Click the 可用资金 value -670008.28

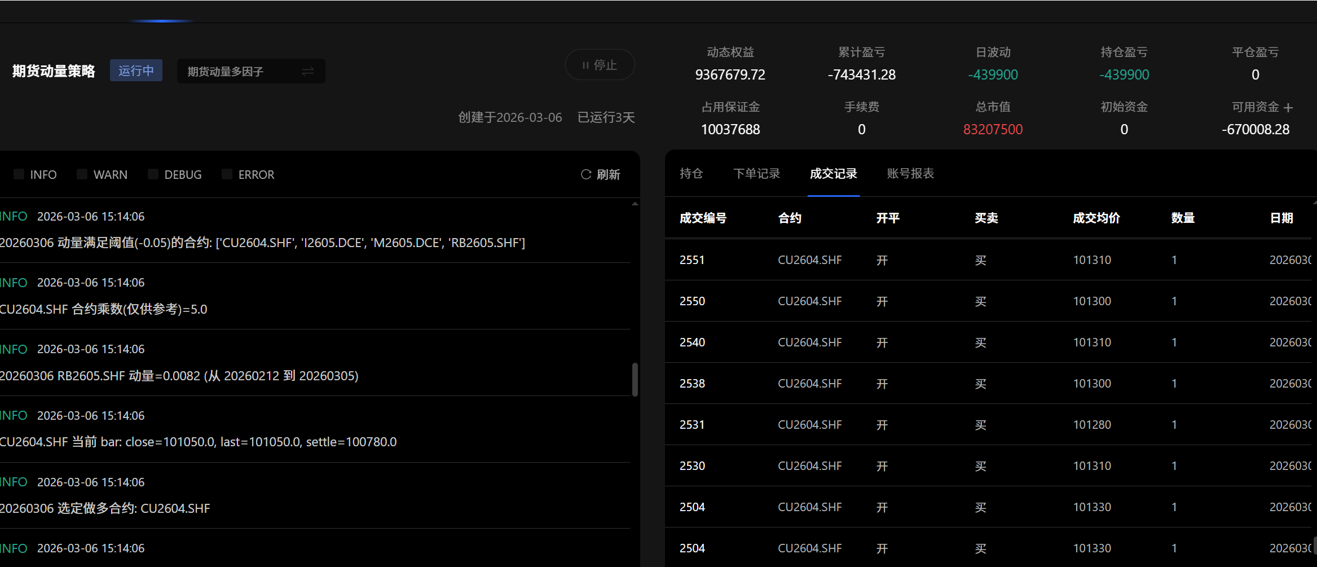point(1256,129)
